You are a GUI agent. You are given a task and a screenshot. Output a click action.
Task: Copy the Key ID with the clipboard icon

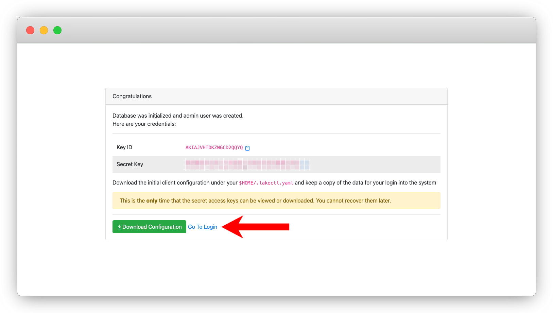247,148
